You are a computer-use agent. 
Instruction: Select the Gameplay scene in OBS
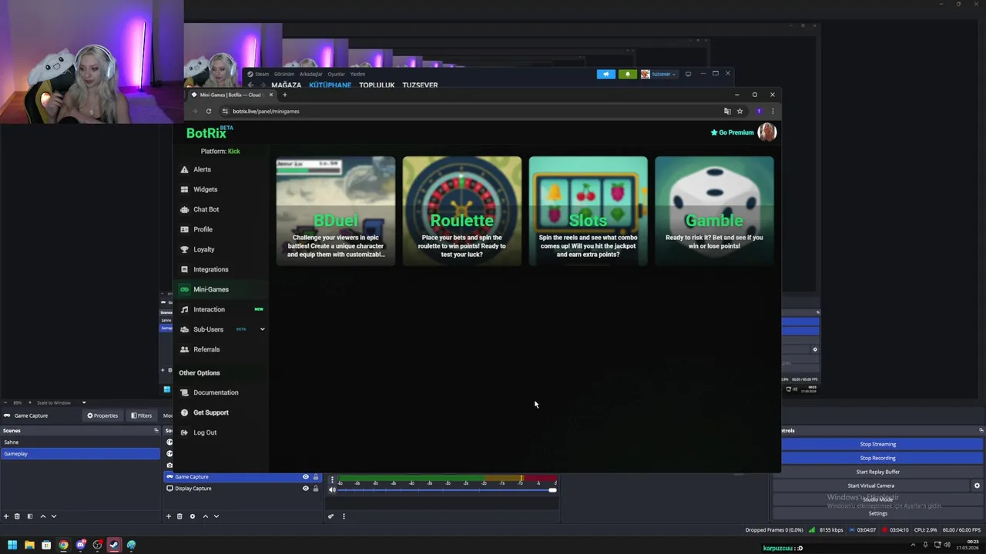tap(80, 454)
